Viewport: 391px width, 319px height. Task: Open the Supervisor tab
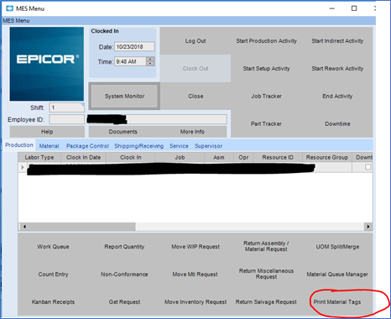click(208, 146)
